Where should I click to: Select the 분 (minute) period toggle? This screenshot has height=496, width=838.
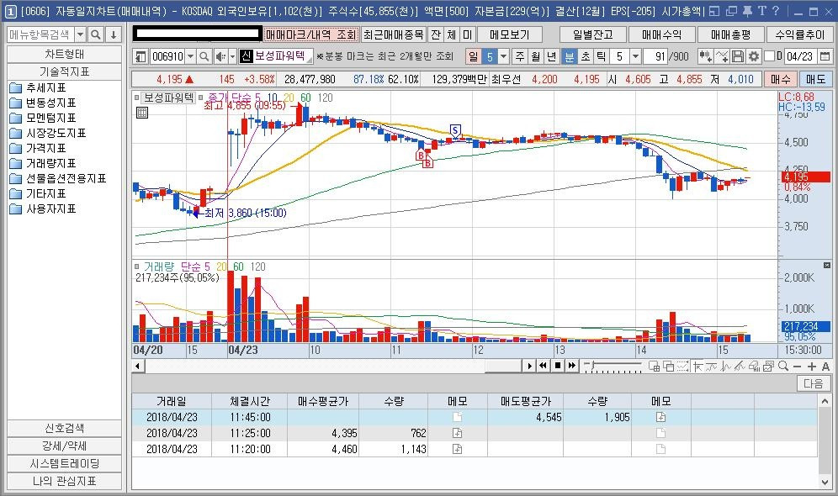[x=570, y=56]
